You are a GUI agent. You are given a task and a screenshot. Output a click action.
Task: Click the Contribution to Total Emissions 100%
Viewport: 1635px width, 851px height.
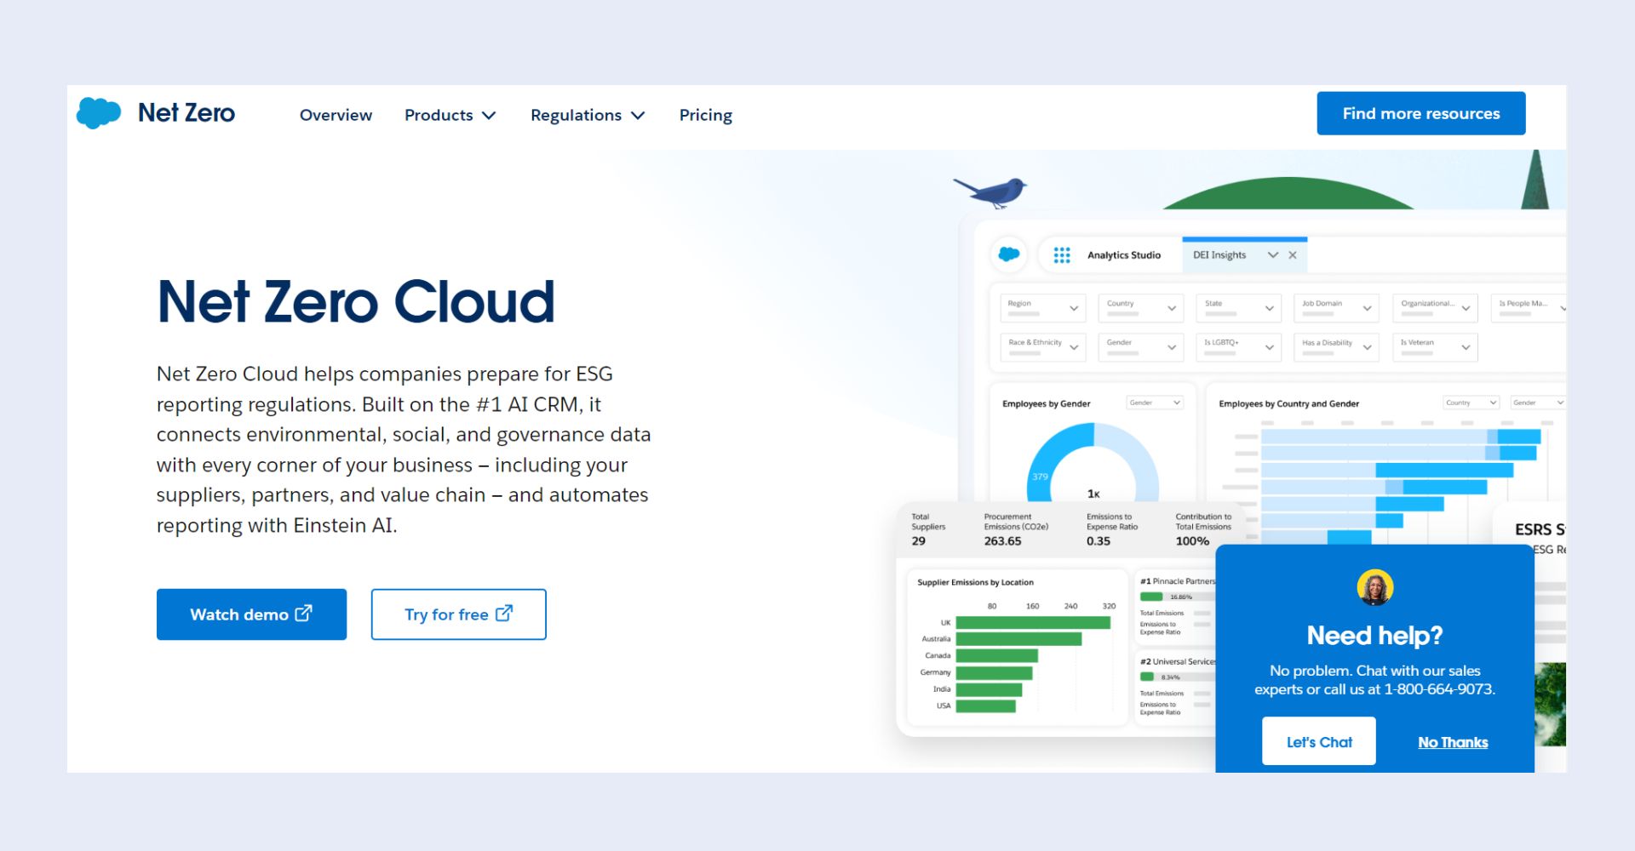[x=1192, y=541]
